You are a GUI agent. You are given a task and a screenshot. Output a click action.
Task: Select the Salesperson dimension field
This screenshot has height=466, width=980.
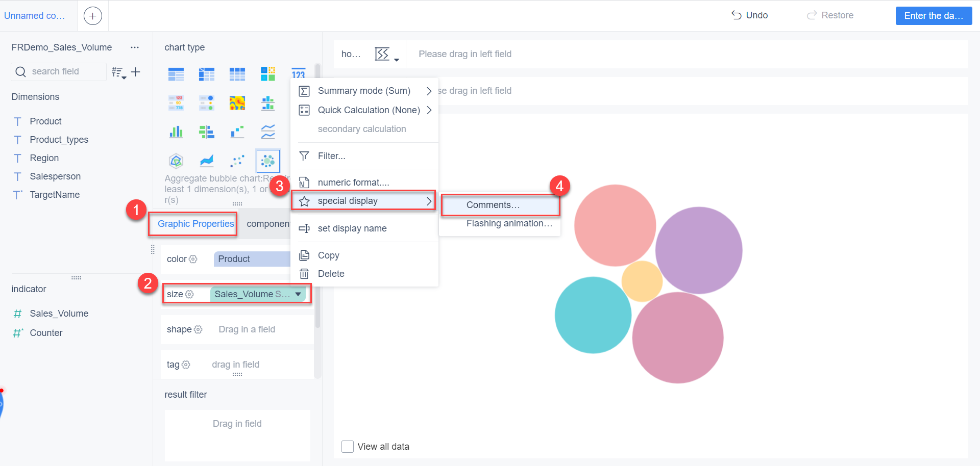[55, 176]
